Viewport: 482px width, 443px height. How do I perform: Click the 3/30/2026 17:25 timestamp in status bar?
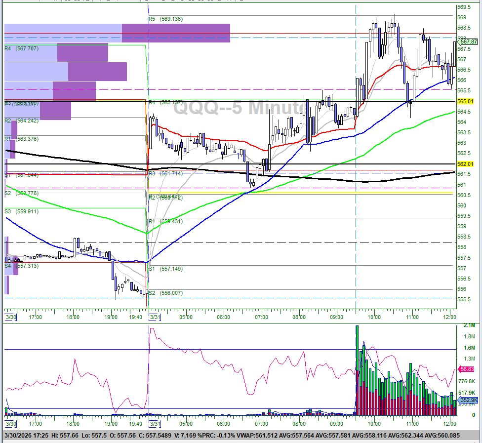[x=27, y=436]
